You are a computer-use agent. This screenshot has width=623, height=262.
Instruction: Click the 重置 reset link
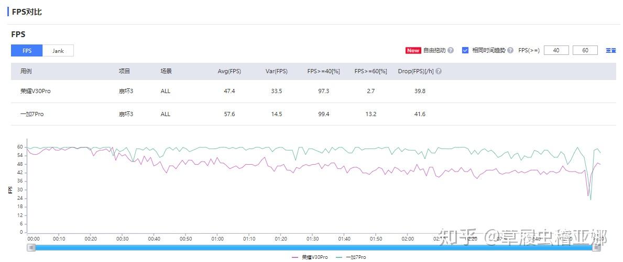click(610, 51)
